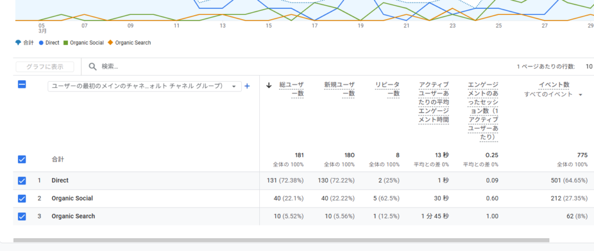Click the グラフに表示 button

45,67
